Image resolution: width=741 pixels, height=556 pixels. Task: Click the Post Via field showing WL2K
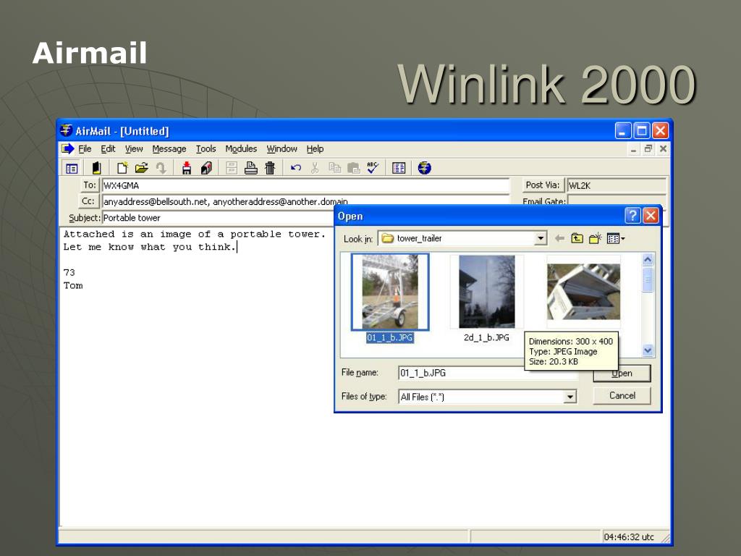[617, 186]
